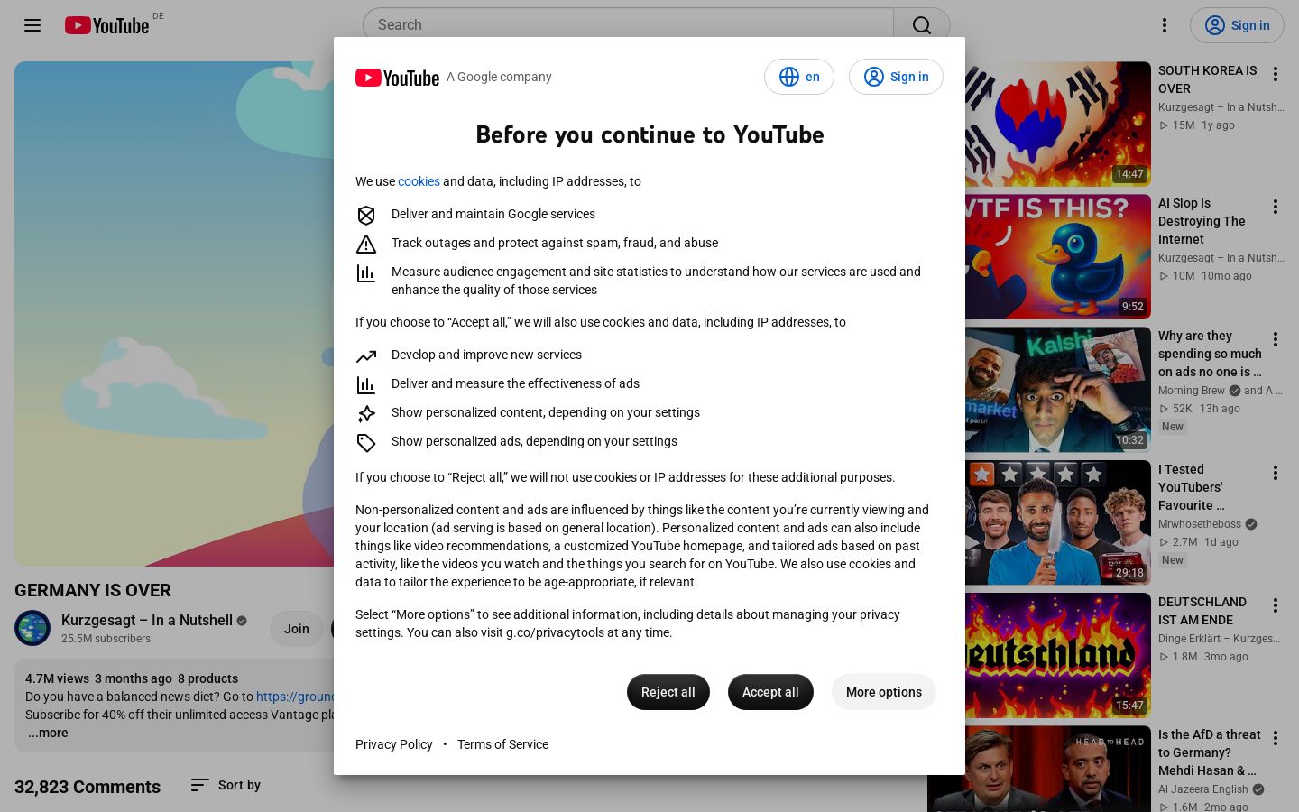1299x812 pixels.
Task: Click the header Sign in button
Action: tap(1237, 25)
